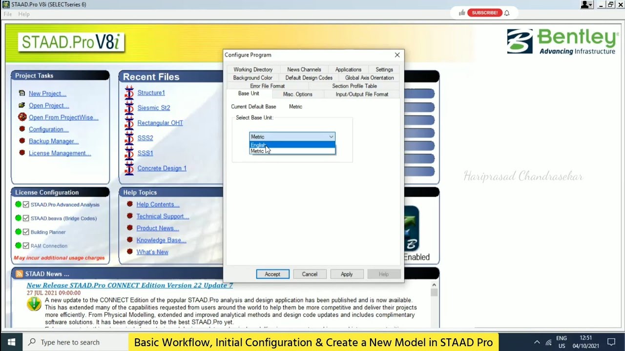The width and height of the screenshot is (625, 351).
Task: Click the New Project page icon
Action: click(x=22, y=93)
